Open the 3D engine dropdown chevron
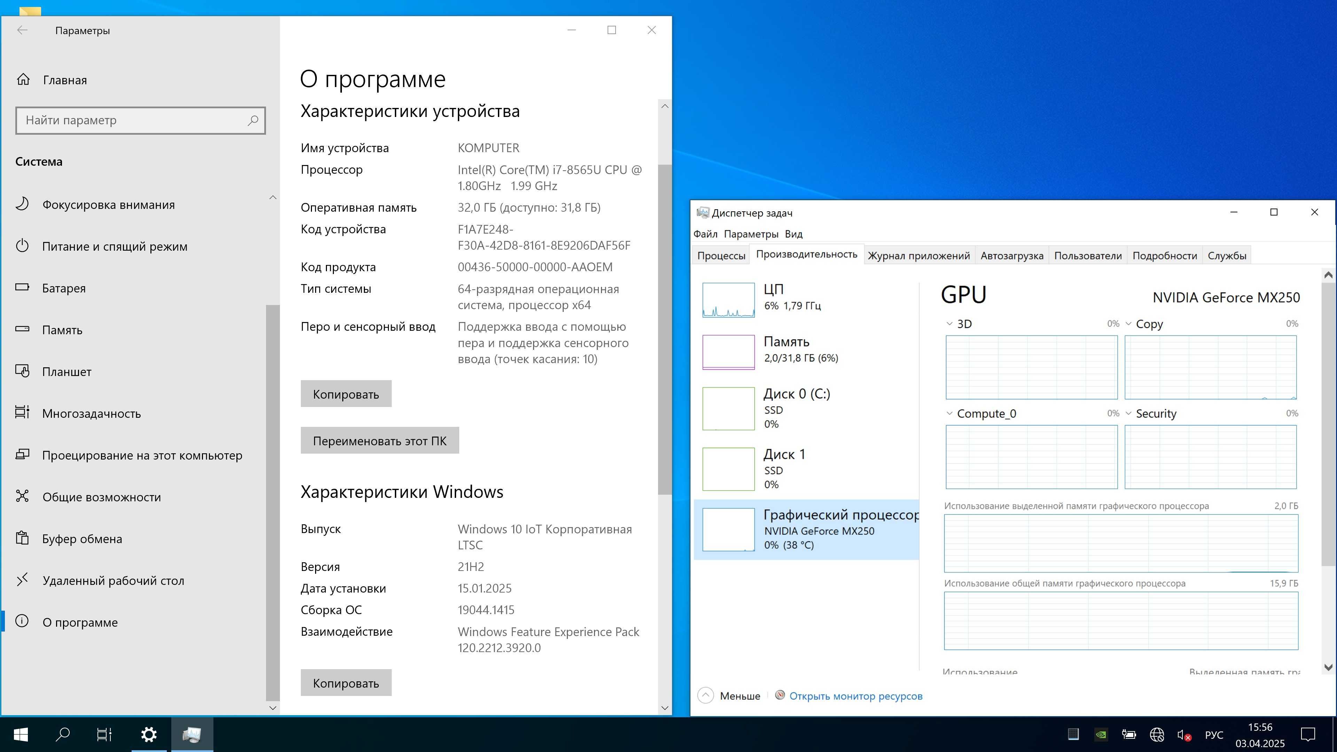Image resolution: width=1337 pixels, height=752 pixels. click(949, 324)
